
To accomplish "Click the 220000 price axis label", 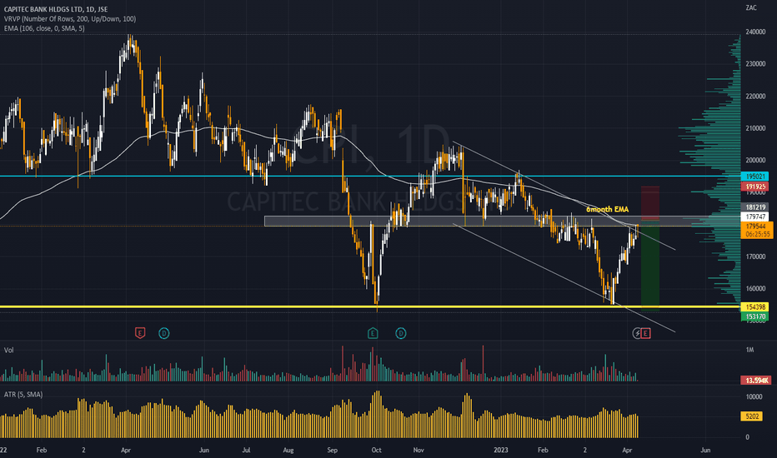I will (755, 97).
